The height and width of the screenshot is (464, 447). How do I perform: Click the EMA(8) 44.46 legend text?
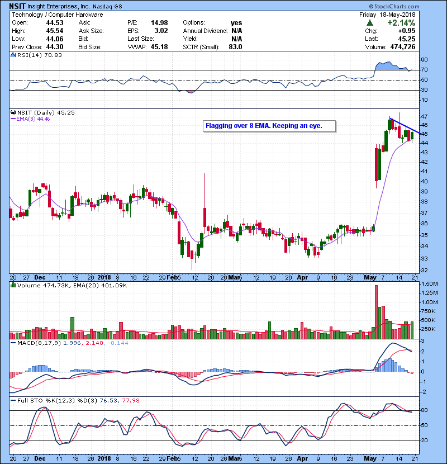click(x=33, y=119)
